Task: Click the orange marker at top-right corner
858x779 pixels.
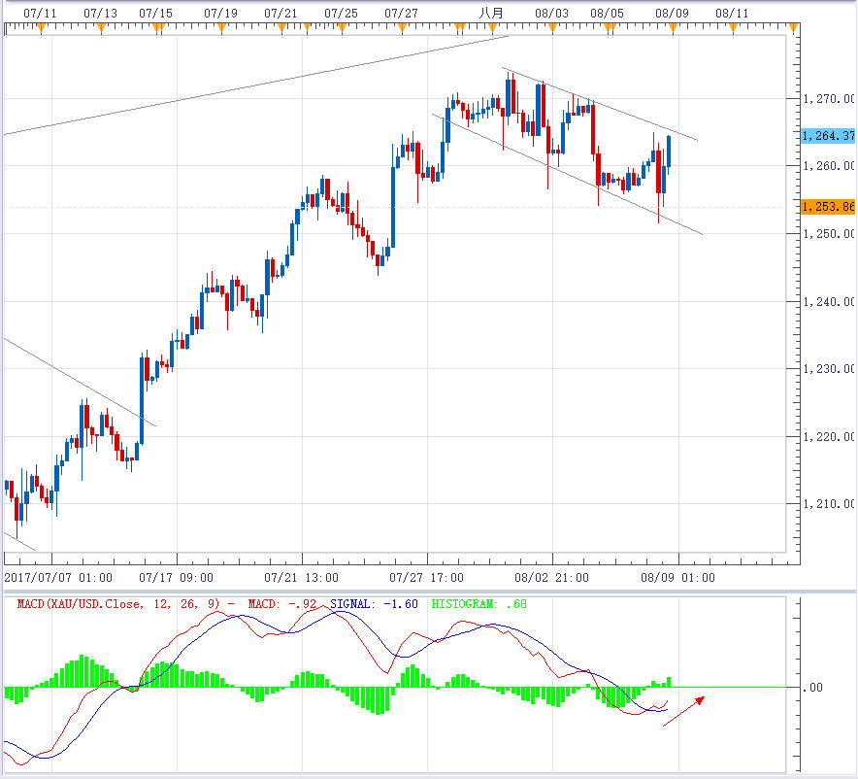Action: 793,27
